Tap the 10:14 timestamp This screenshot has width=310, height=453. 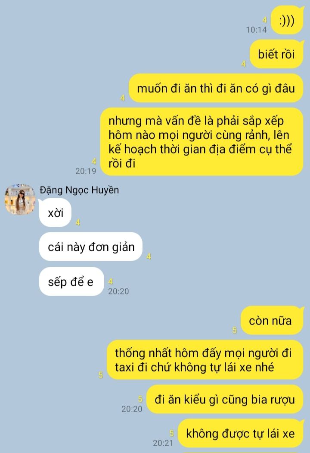click(x=256, y=30)
